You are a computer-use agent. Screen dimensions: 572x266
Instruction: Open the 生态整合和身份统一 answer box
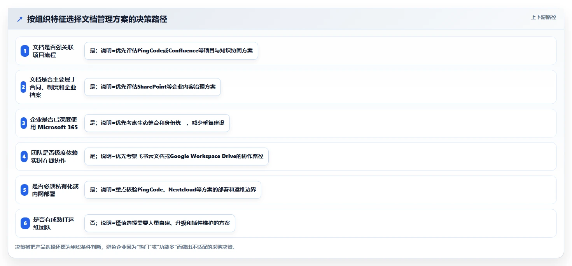click(157, 123)
